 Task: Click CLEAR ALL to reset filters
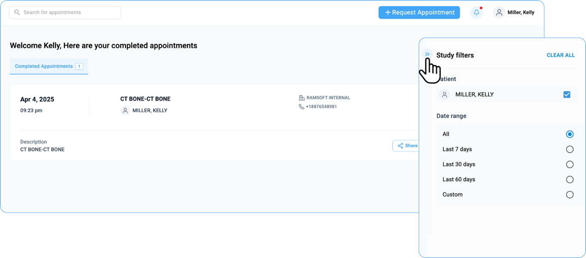560,55
